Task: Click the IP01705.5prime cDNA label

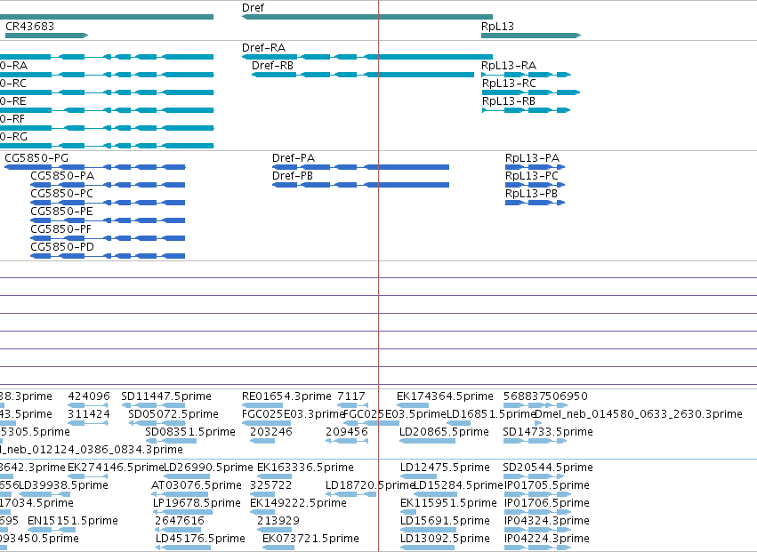Action: [546, 485]
